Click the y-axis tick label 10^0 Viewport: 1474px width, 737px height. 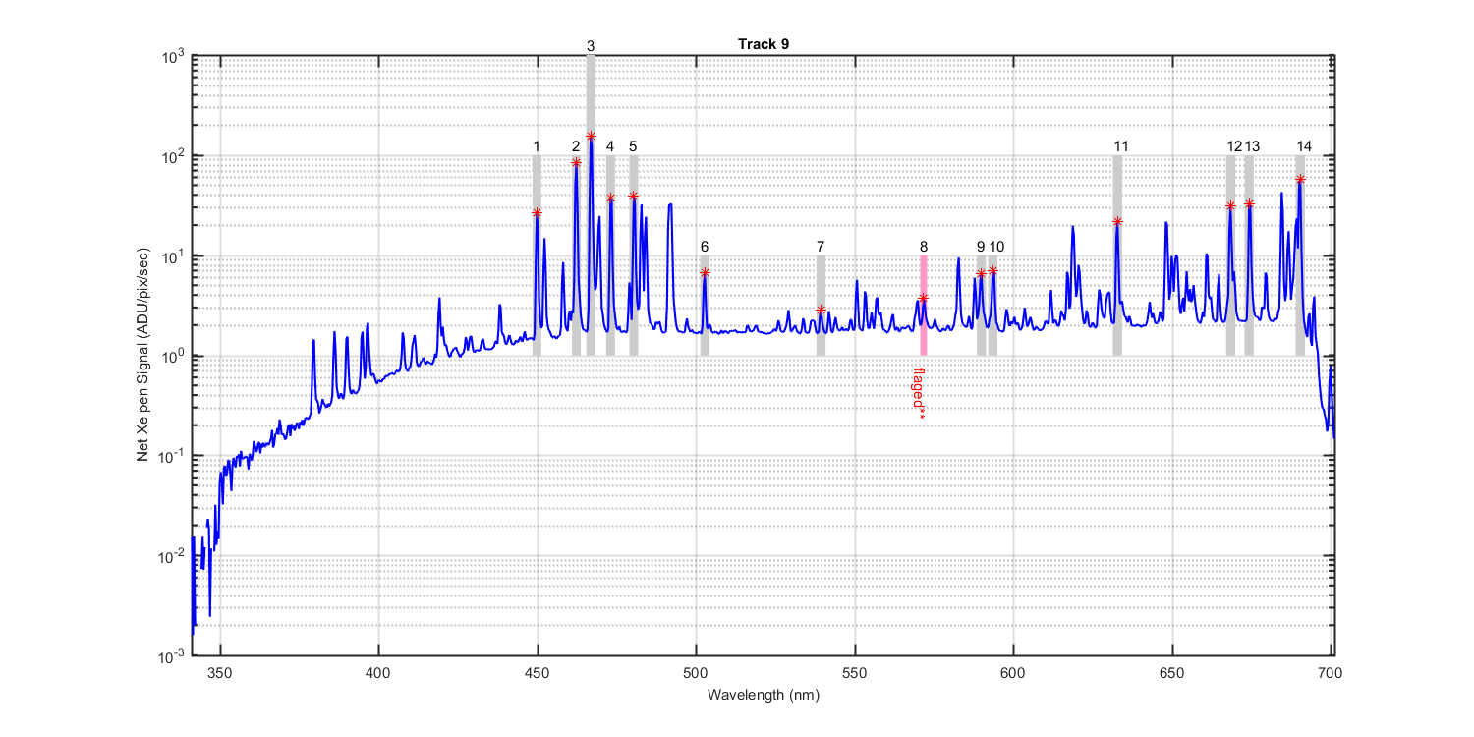click(x=174, y=356)
